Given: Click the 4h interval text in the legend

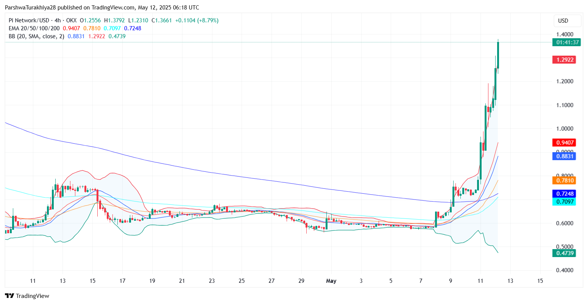Looking at the screenshot, I should [x=58, y=20].
